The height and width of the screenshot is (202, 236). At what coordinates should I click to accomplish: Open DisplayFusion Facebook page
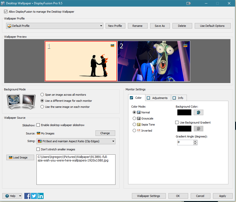coord(27,196)
